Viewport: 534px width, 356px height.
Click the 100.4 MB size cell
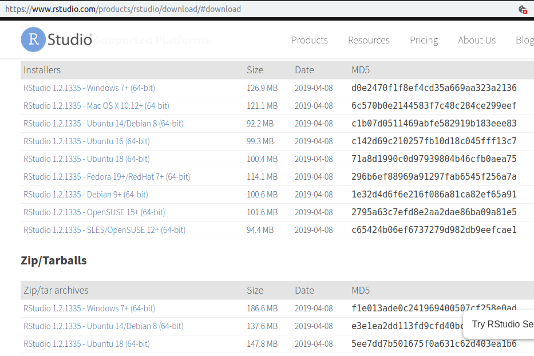tap(262, 159)
